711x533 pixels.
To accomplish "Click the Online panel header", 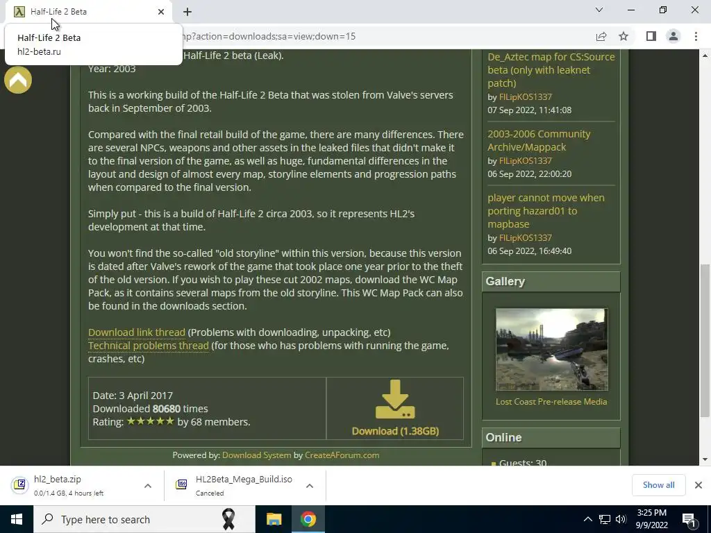I will coord(551,438).
